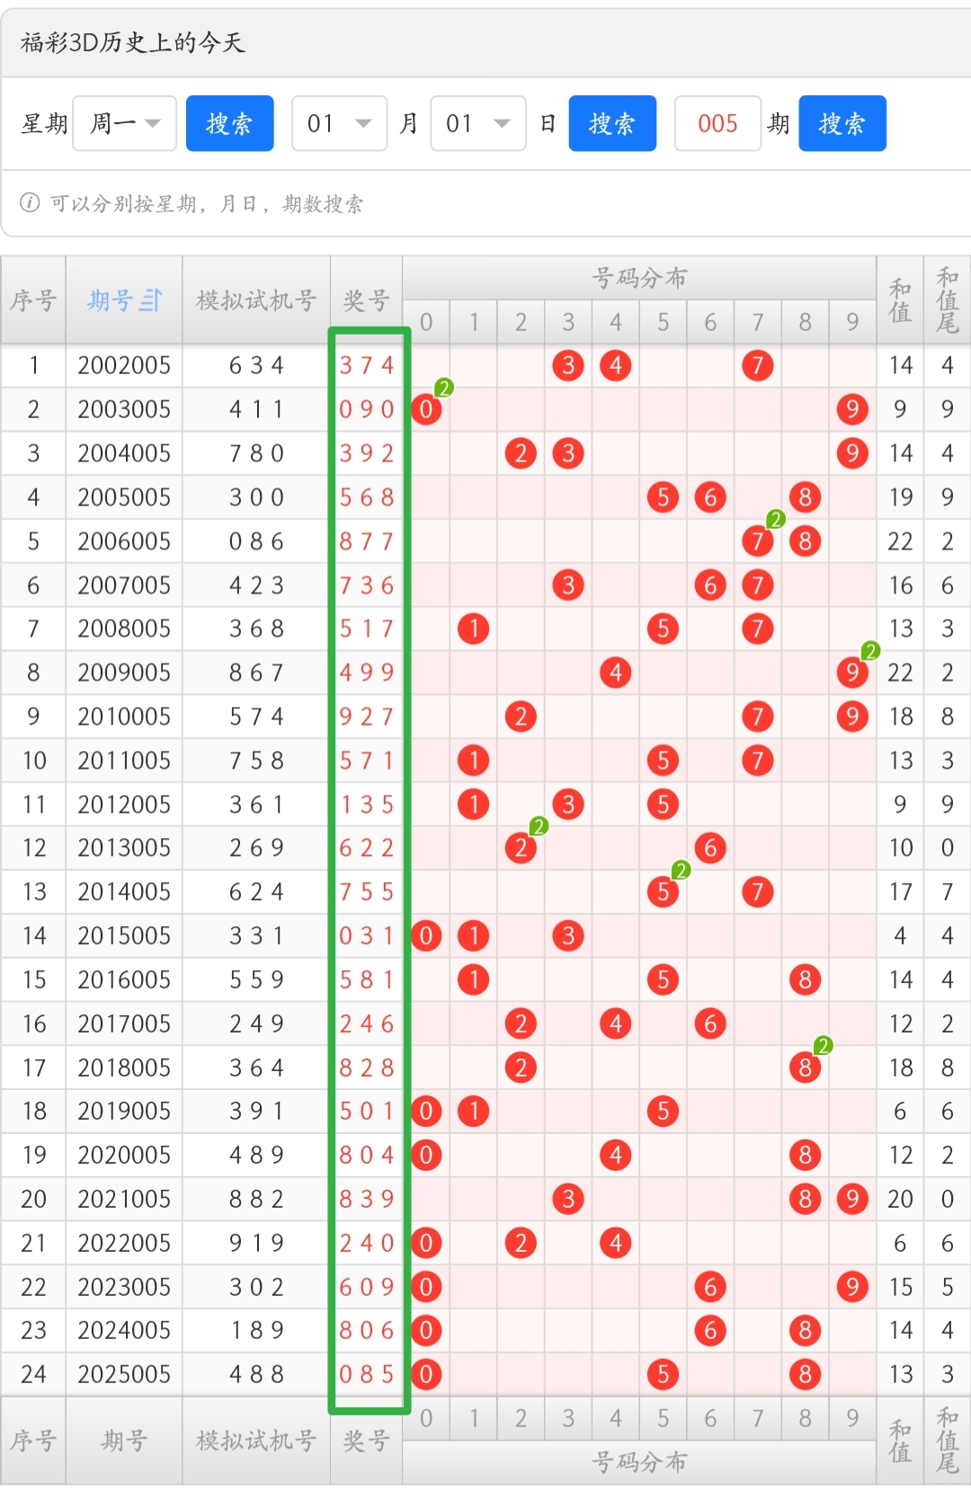The width and height of the screenshot is (971, 1491).
Task: Open the month dropdown showing 01
Action: [x=340, y=123]
